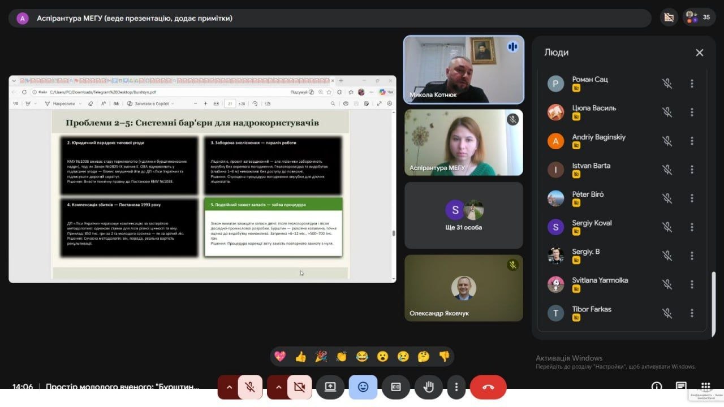
Task: Click the participants count button showing 35
Action: coord(699,18)
